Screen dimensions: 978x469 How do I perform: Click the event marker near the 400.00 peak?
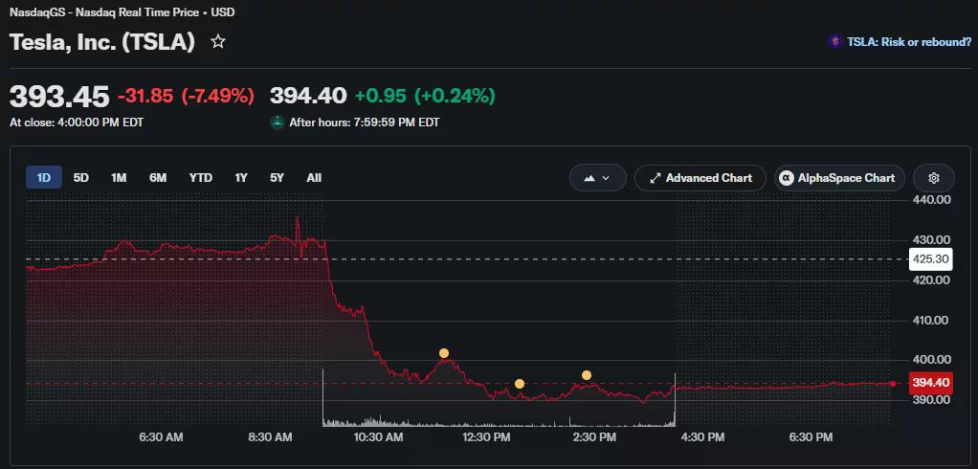[x=443, y=353]
